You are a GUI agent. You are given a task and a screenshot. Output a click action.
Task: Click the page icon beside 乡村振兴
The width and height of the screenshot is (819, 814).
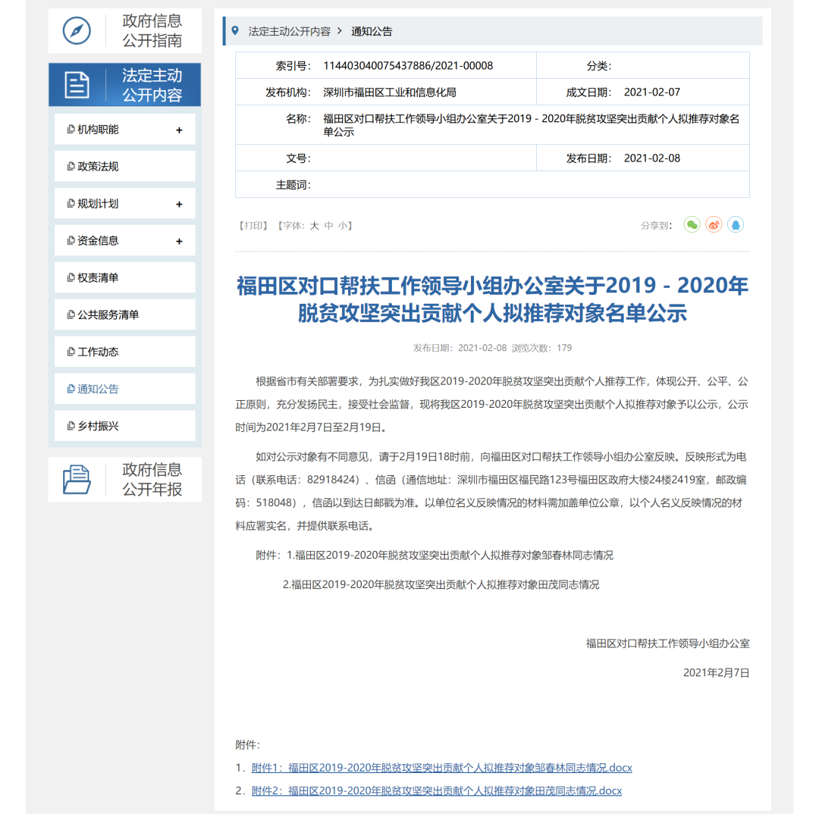pyautogui.click(x=71, y=425)
